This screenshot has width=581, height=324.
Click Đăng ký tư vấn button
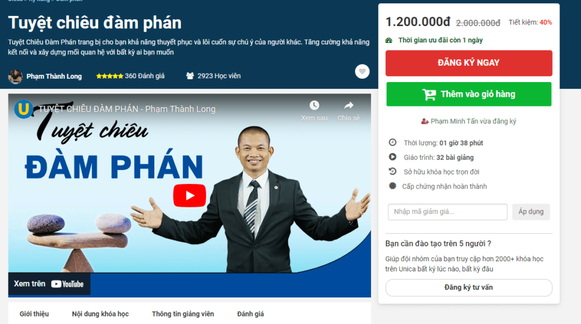pyautogui.click(x=468, y=287)
